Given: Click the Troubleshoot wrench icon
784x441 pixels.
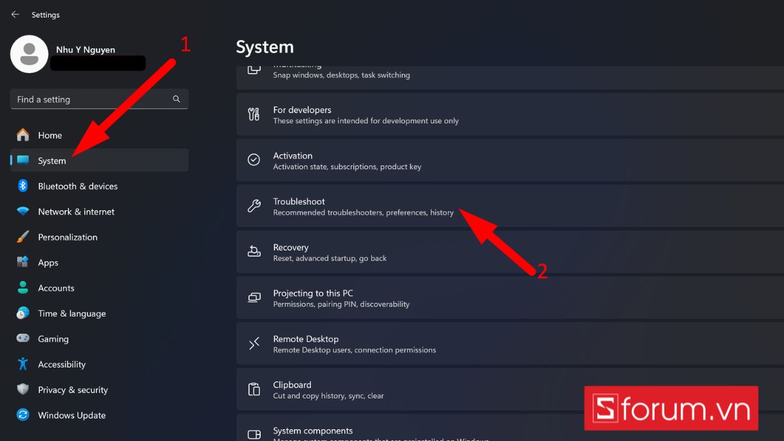Looking at the screenshot, I should [x=254, y=206].
